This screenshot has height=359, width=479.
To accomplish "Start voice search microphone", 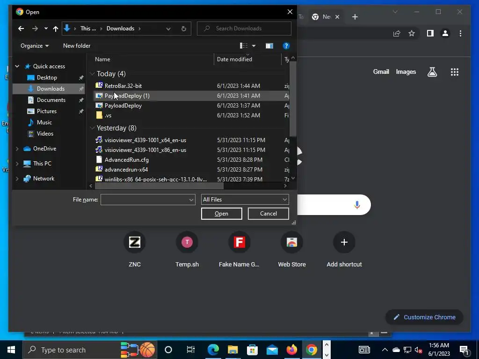I will coord(357,205).
